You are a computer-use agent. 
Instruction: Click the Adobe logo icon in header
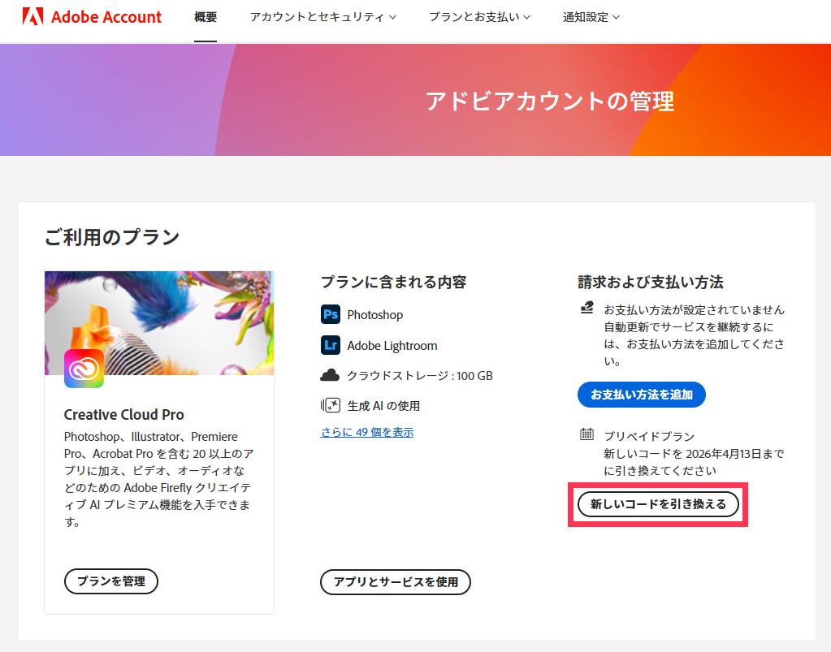pyautogui.click(x=33, y=17)
